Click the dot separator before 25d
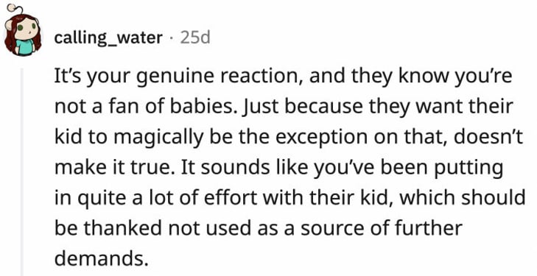The image size is (537, 276). (172, 38)
